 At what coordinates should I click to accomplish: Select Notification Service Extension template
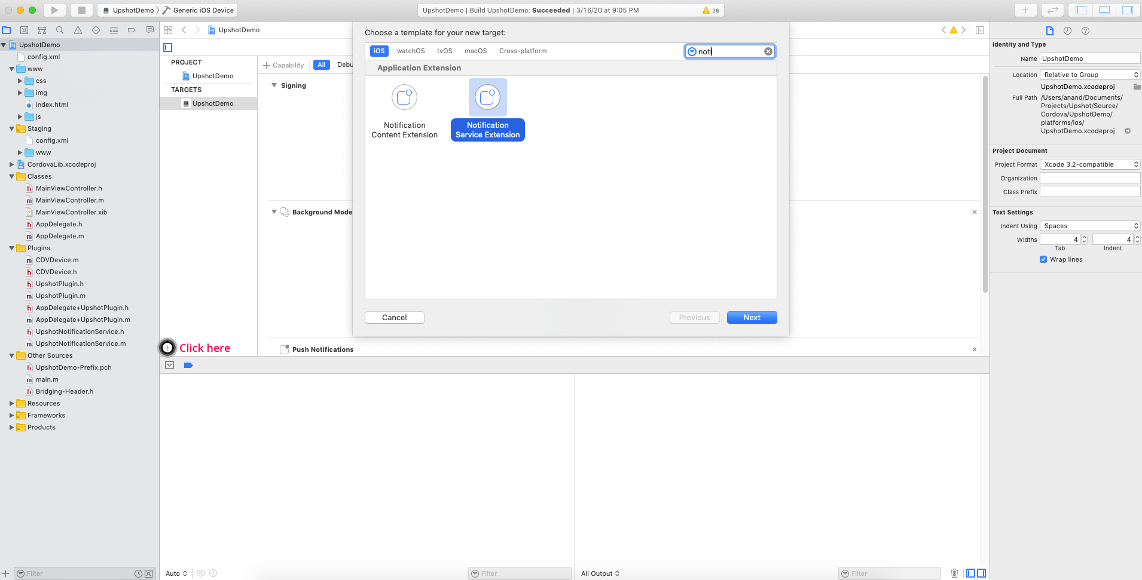pyautogui.click(x=487, y=111)
